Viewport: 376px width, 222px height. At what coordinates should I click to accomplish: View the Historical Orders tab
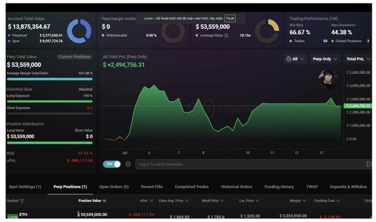(x=237, y=187)
